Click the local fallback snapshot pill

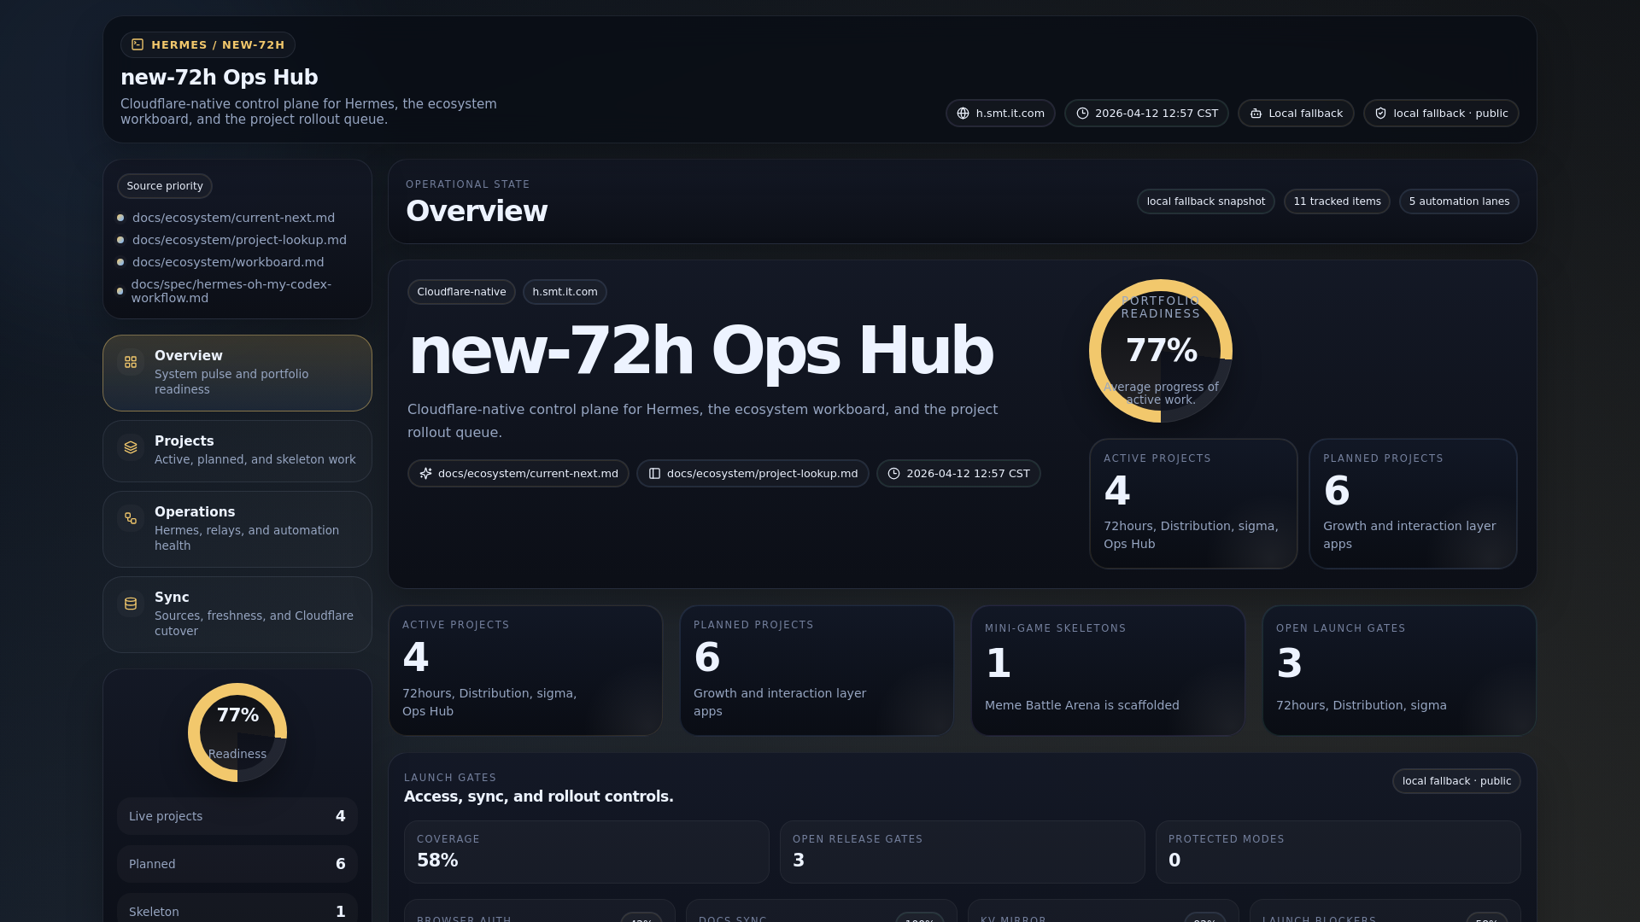point(1205,201)
